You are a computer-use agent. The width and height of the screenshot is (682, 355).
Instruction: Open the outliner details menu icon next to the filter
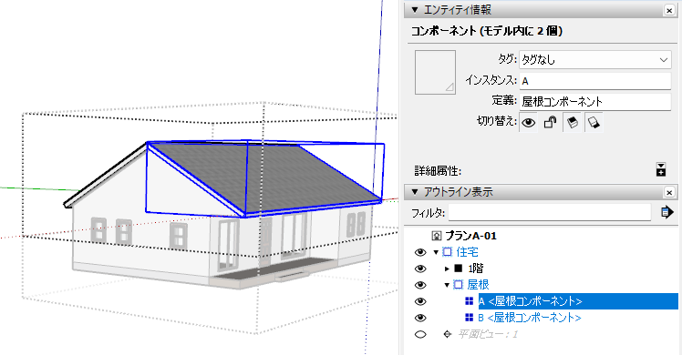pyautogui.click(x=666, y=213)
